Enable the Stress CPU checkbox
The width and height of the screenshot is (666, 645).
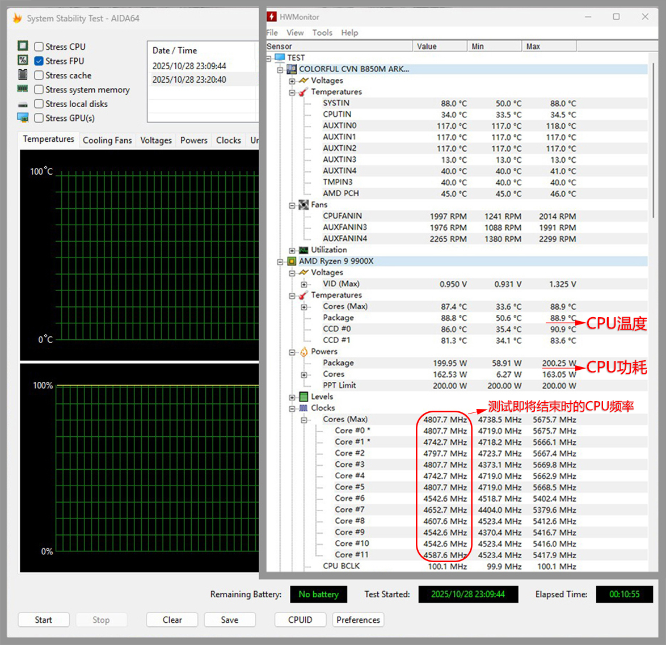[39, 47]
